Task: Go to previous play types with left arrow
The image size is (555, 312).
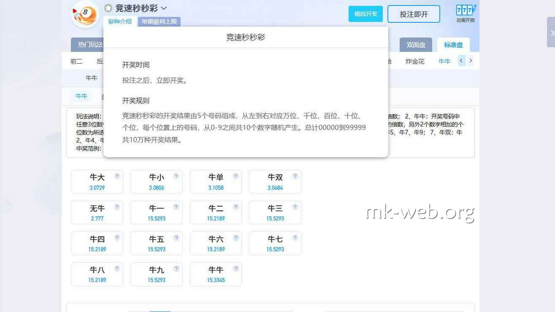Action: click(461, 61)
